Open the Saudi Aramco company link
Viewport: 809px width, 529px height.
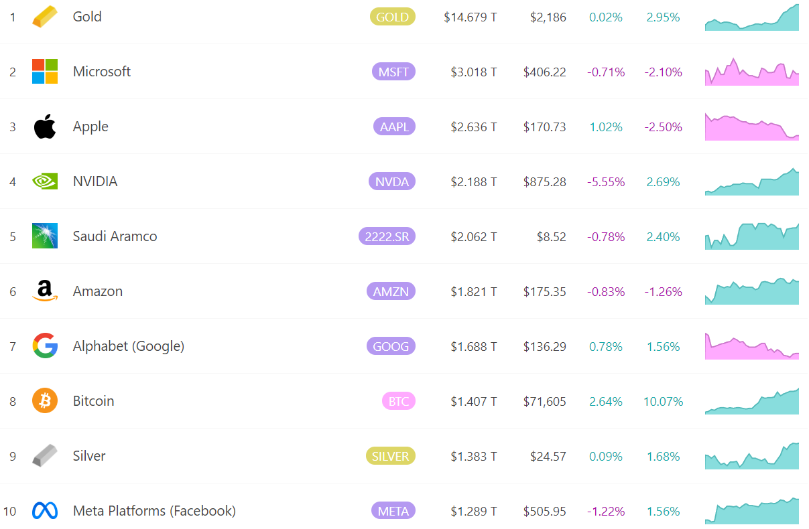tap(115, 236)
